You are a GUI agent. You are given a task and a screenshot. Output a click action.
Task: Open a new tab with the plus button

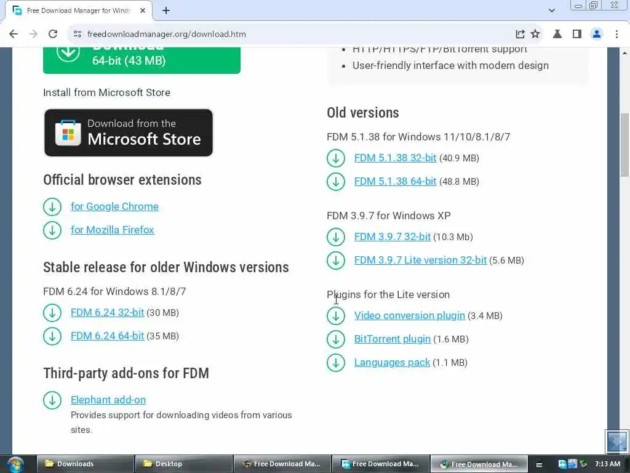[x=166, y=10]
